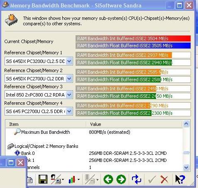Image resolution: width=198 pixels, height=188 pixels.
Task: Minimize the Memory Bandwidth Benchmark window
Action: 170,5
